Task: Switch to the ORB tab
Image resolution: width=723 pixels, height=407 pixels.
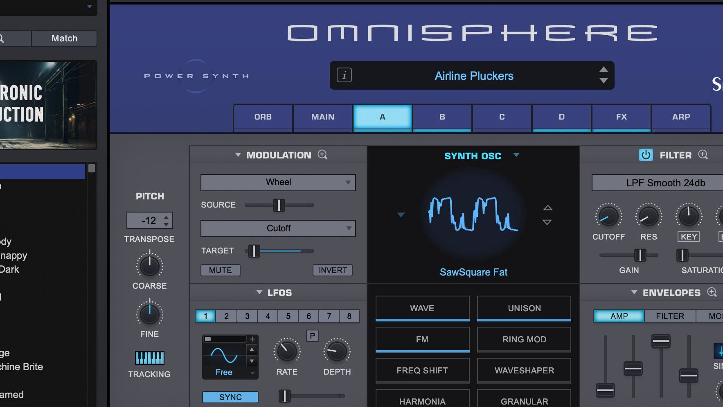Action: coord(263,117)
